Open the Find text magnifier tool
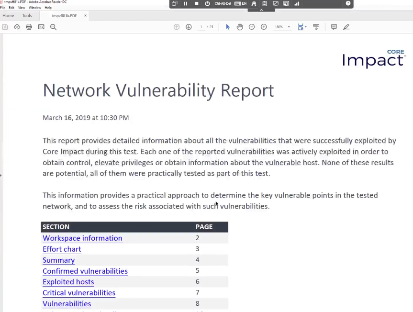The height and width of the screenshot is (312, 413). [x=53, y=27]
